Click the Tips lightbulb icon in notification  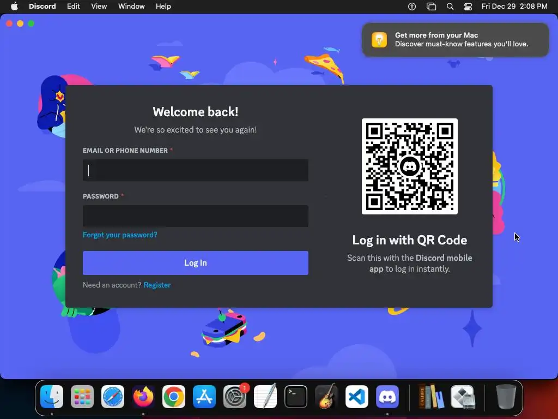379,39
